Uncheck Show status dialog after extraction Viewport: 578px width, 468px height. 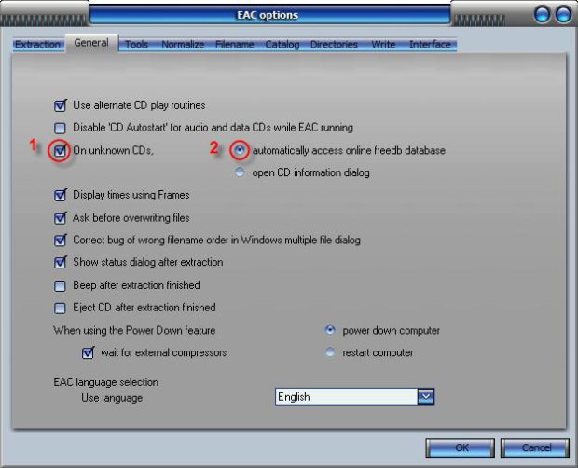click(60, 262)
